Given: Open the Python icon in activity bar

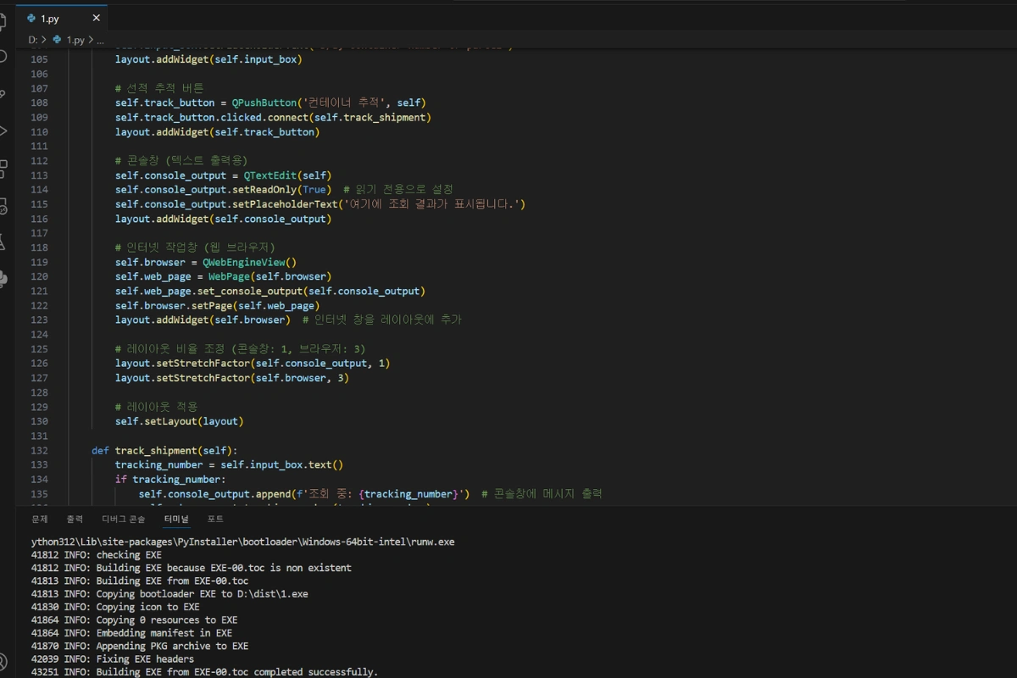Looking at the screenshot, I should coord(3,279).
